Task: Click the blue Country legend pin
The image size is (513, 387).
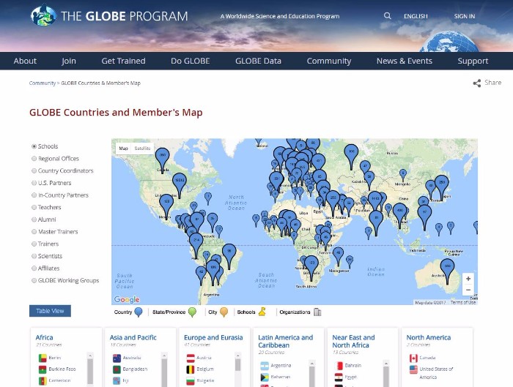Action: point(139,312)
